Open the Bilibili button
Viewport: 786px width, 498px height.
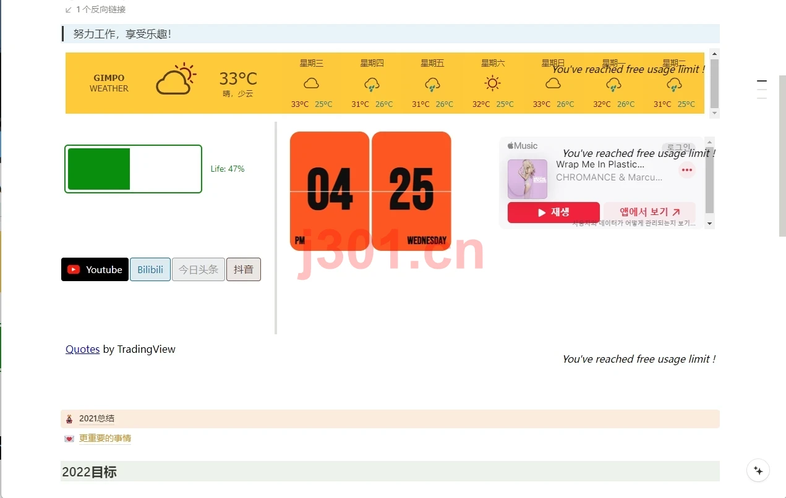(150, 269)
